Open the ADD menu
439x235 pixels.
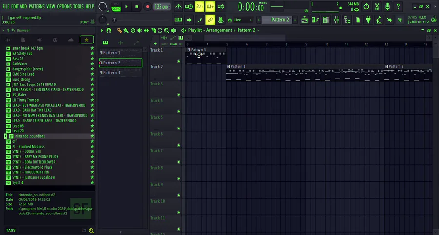click(x=23, y=6)
